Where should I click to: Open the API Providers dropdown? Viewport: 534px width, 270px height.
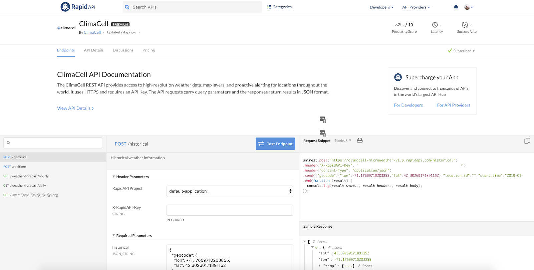point(416,7)
